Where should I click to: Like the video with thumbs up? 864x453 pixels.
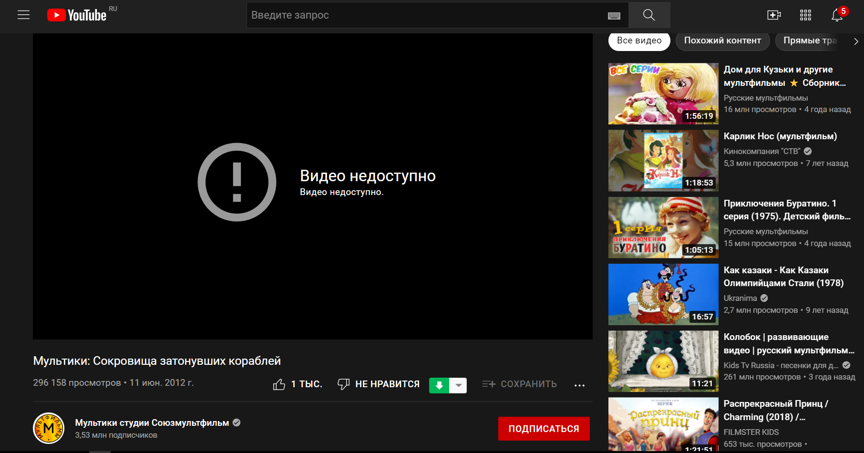pos(279,384)
